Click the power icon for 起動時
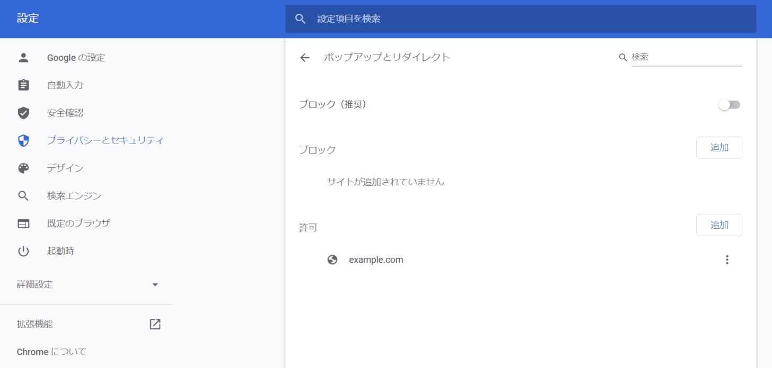The height and width of the screenshot is (368, 772). (23, 251)
